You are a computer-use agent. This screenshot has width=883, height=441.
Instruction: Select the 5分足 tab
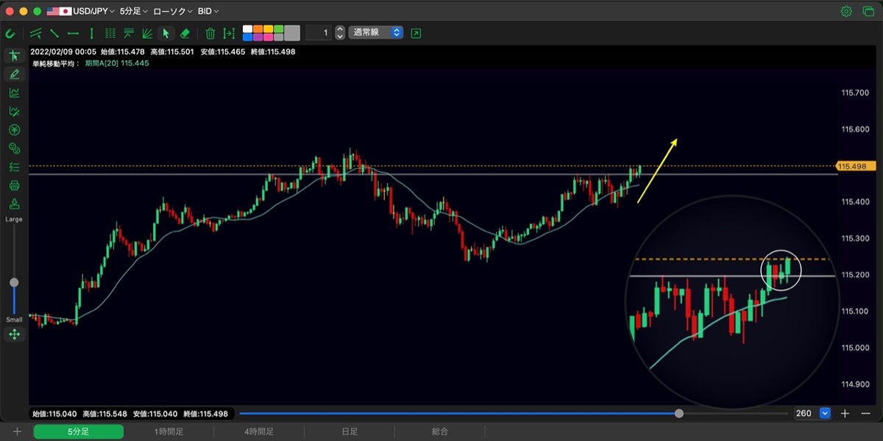78,431
